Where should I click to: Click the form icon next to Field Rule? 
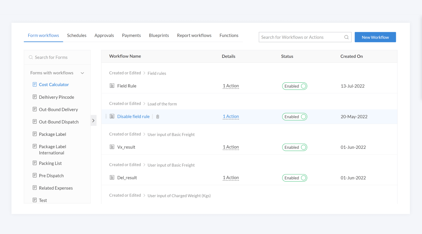click(112, 86)
